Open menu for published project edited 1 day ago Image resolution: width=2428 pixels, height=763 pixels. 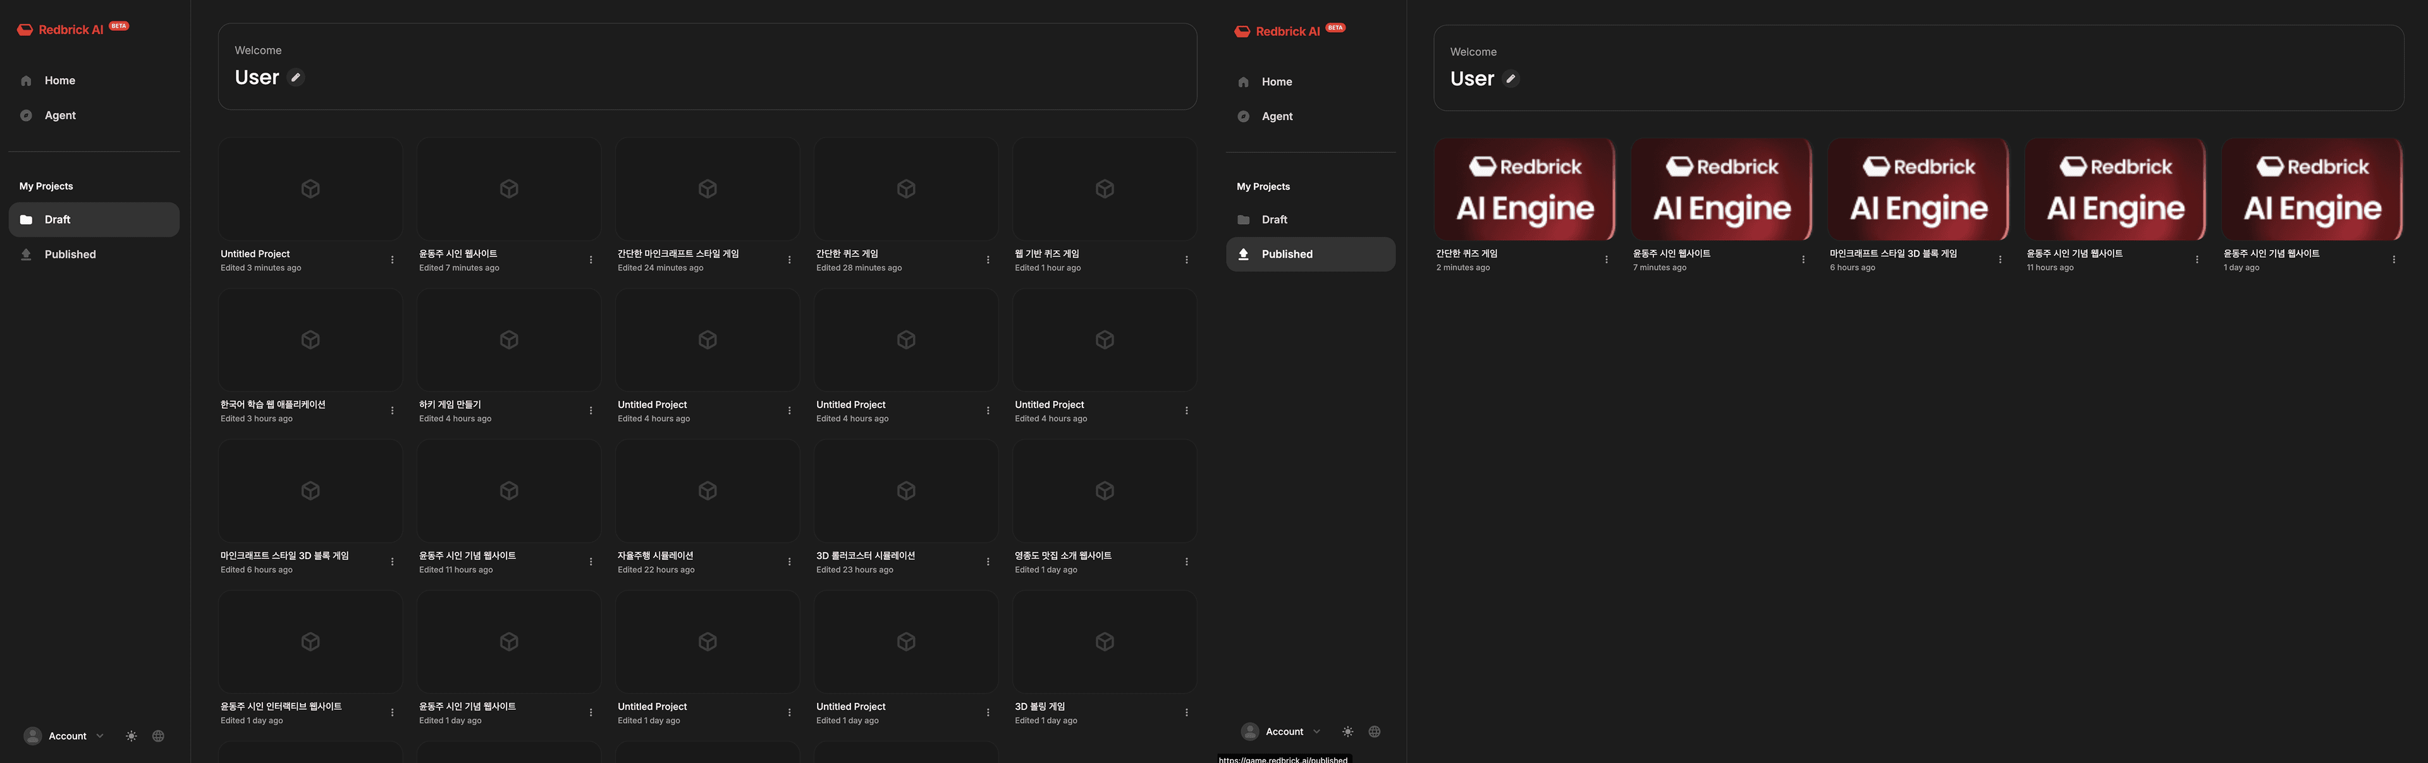[2393, 260]
